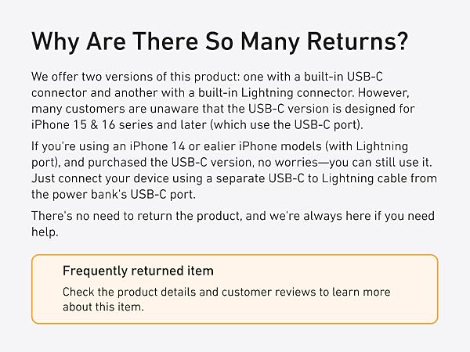
Task: Click the "We offer two versions" opening sentence
Action: click(96, 78)
